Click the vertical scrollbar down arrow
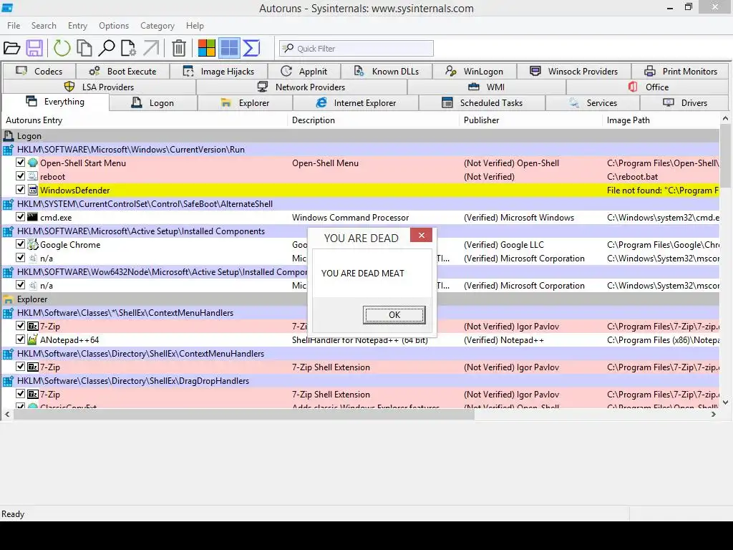The image size is (733, 550). tap(725, 402)
